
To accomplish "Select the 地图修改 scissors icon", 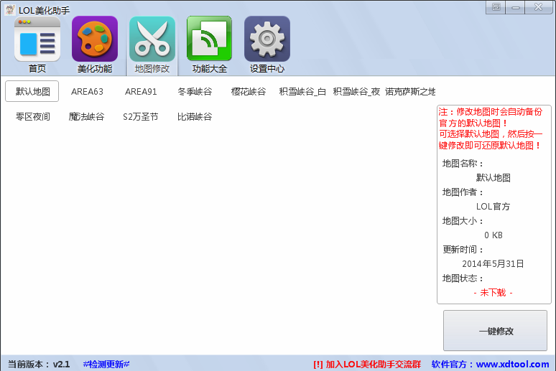I will (x=152, y=39).
